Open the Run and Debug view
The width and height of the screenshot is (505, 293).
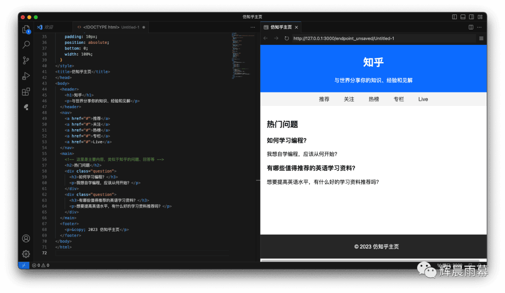point(26,76)
